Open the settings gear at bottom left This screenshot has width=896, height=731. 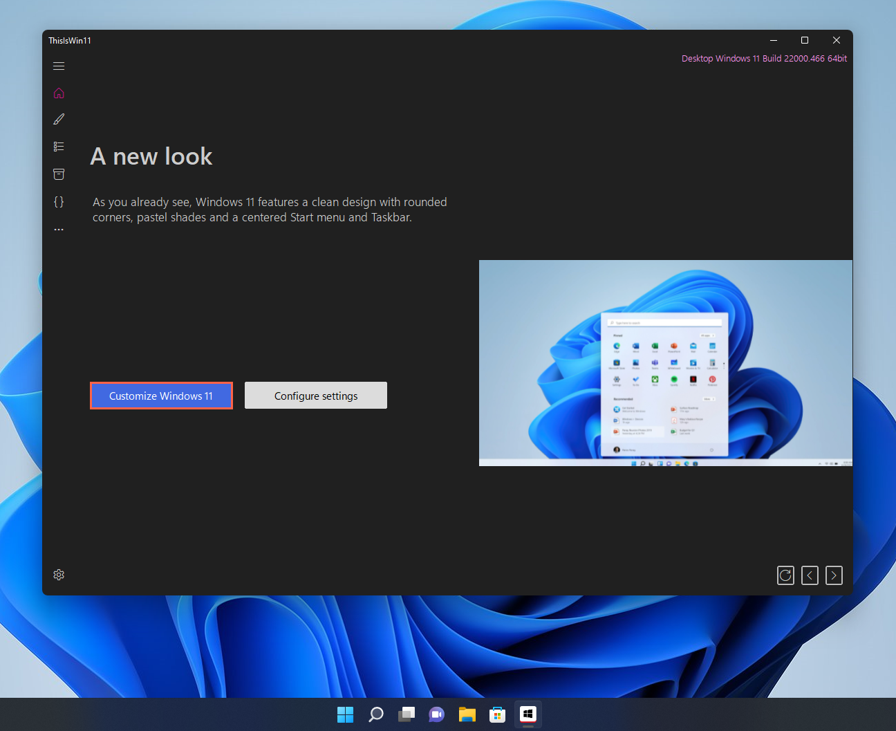pyautogui.click(x=59, y=575)
